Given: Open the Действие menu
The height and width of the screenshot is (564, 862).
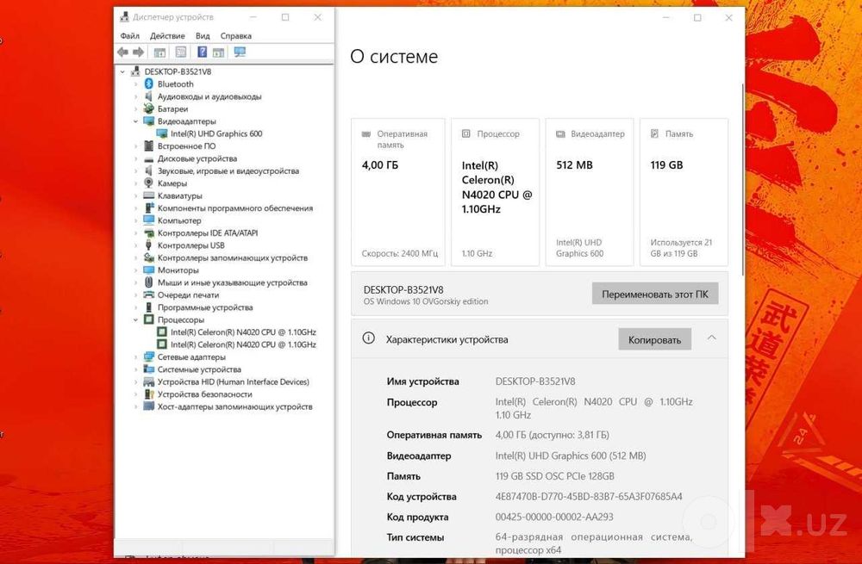Looking at the screenshot, I should (167, 35).
